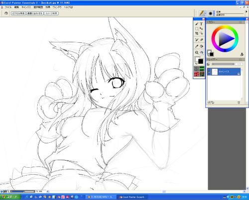Open the Select (選択範囲) menu
Screen dimensions: 249x200
38,7
